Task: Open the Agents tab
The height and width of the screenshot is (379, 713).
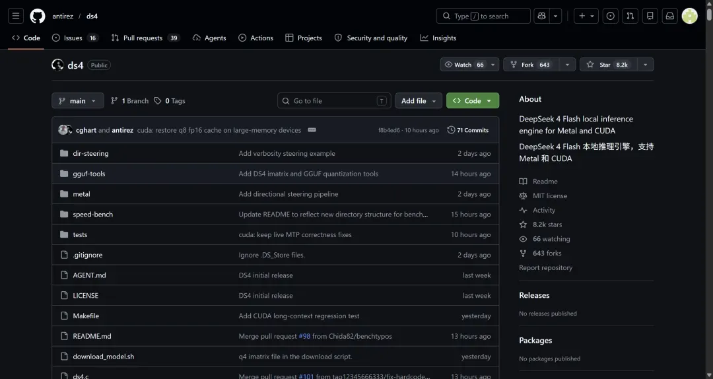Action: coord(209,38)
